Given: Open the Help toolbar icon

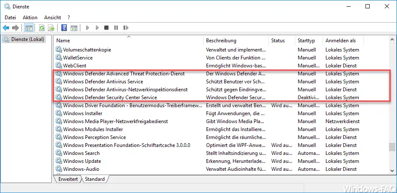Looking at the screenshot, I should (x=64, y=28).
